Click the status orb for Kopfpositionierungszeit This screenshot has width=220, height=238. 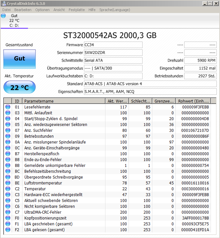8,218
